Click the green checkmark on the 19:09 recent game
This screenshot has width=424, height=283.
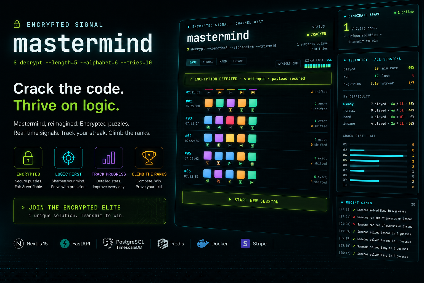[354, 231]
